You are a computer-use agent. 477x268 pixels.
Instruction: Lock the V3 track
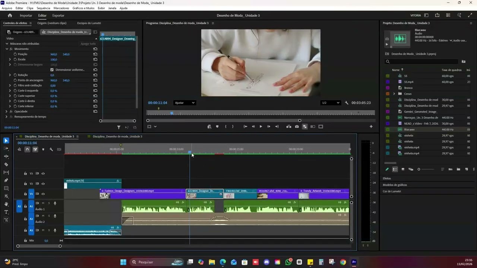(25, 173)
